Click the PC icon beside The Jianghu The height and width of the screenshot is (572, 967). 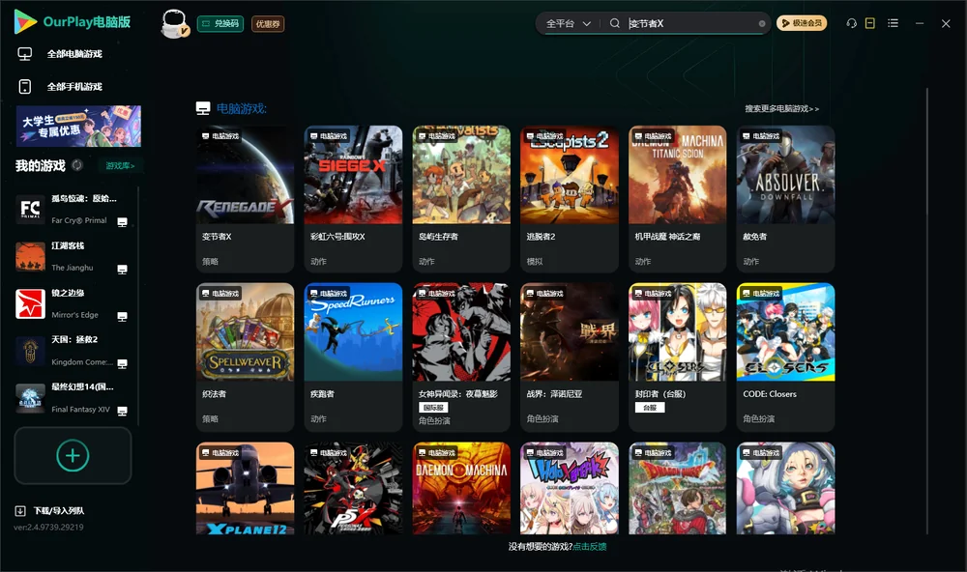tap(122, 270)
